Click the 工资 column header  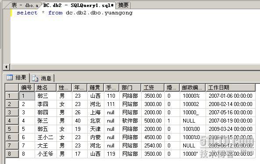coord(153,88)
